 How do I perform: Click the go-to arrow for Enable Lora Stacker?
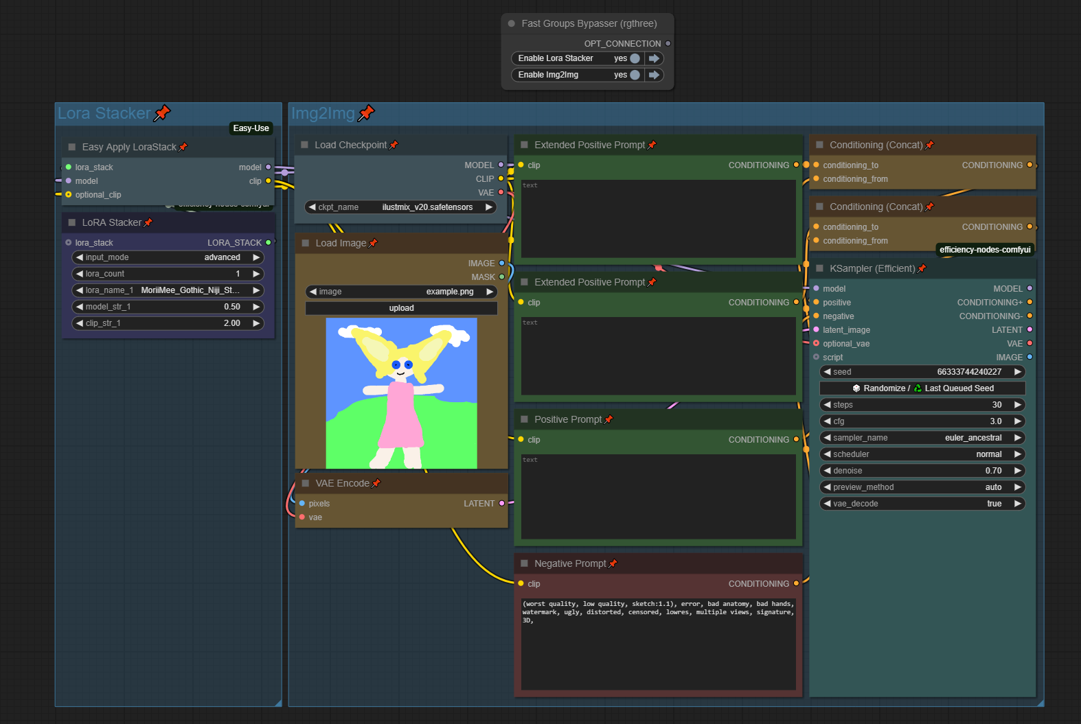coord(654,58)
